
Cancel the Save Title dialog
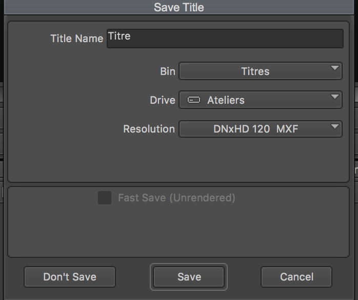coord(296,277)
